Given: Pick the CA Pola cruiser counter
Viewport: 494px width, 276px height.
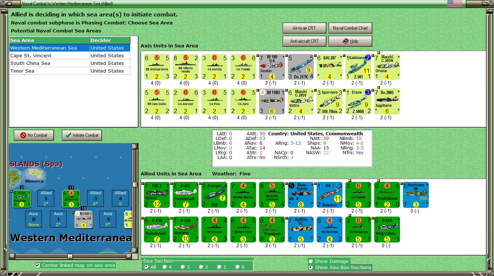Looking at the screenshot, I should click(214, 102).
